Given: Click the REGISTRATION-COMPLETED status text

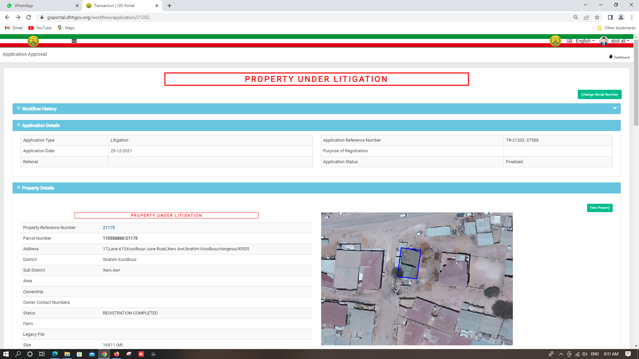Looking at the screenshot, I should click(130, 313).
